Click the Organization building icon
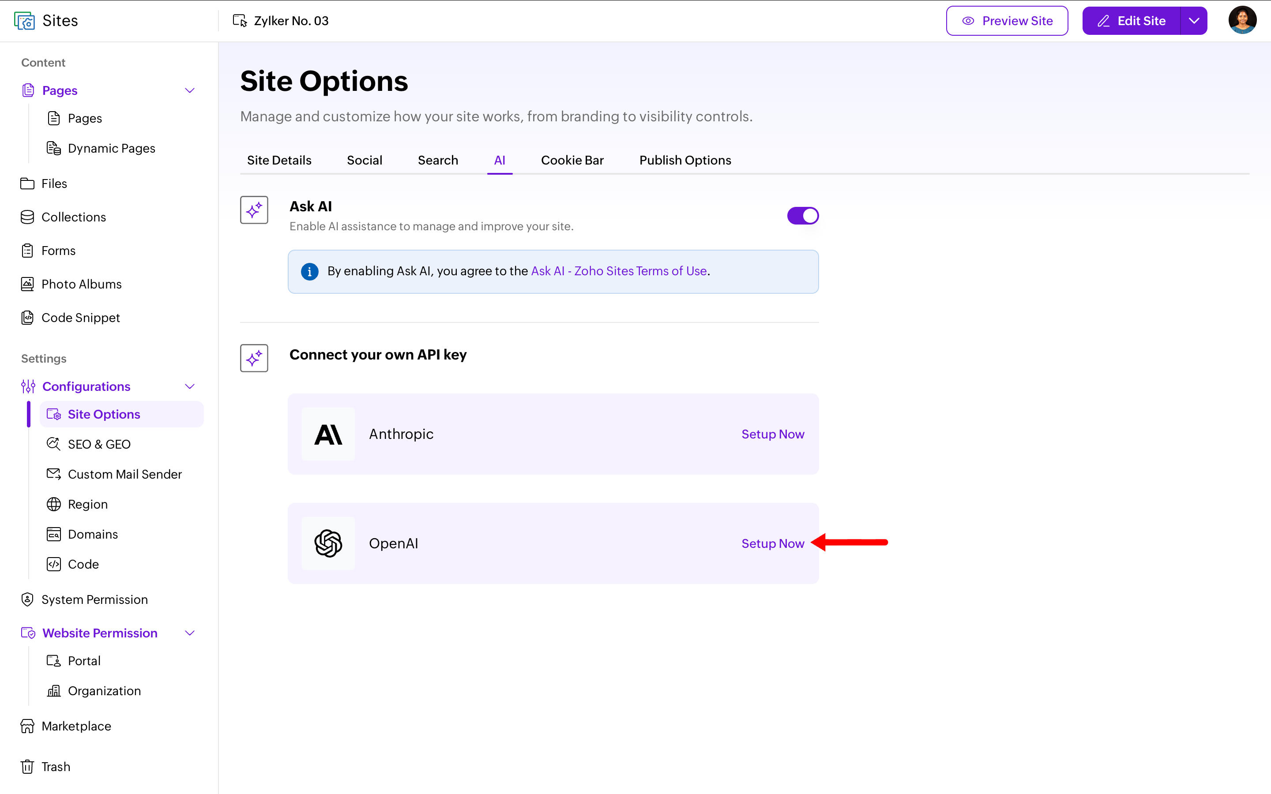This screenshot has width=1271, height=794. pyautogui.click(x=53, y=690)
